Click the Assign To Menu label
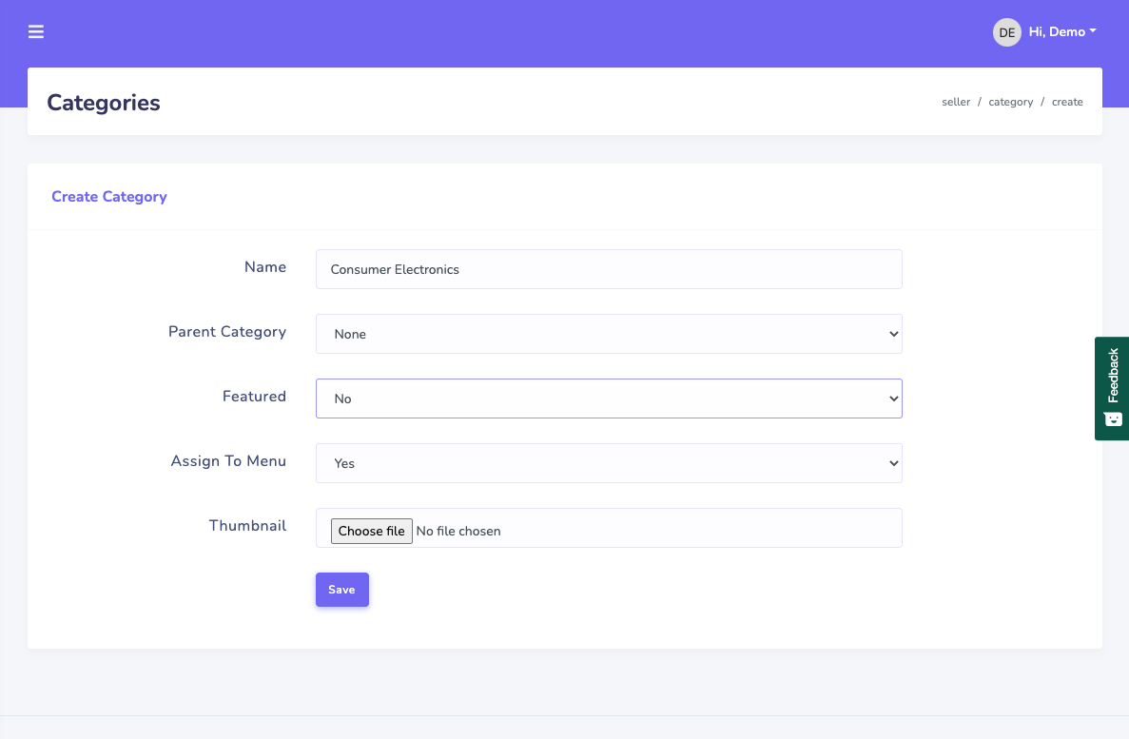This screenshot has width=1129, height=739. click(228, 461)
